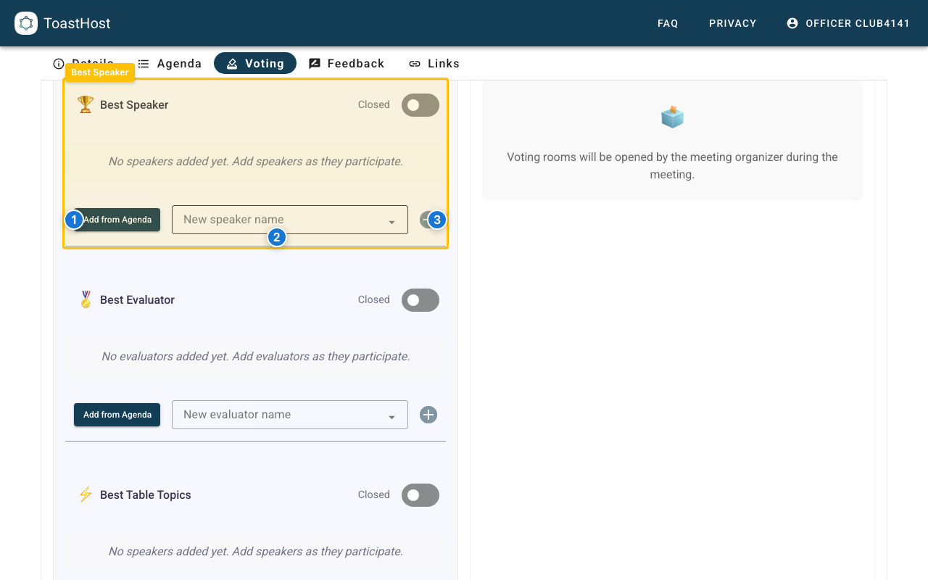Toggle Best Speaker voting open
The image size is (928, 580).
[420, 105]
